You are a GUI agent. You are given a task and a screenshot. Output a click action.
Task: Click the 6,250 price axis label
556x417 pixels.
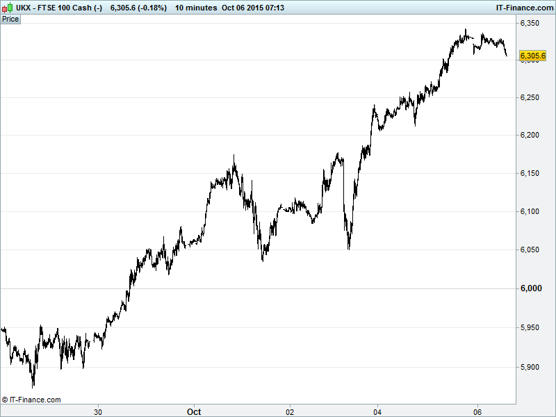point(530,98)
